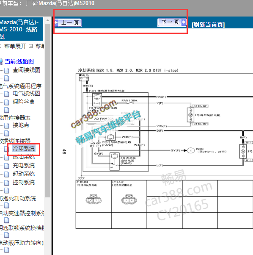Viewport: 253px width, 255px height.
Task: Open the 查阅接线图 tree item
Action: (x=26, y=70)
